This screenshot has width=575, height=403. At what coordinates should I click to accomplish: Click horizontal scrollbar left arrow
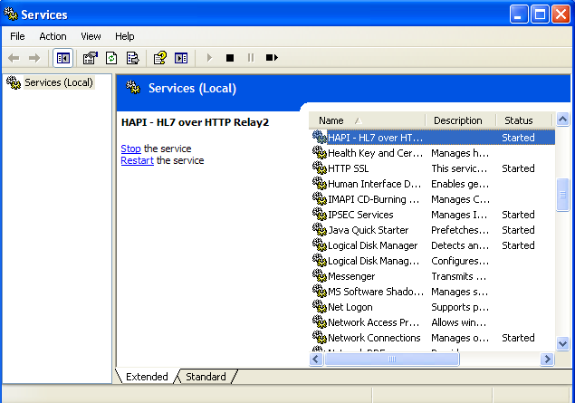[316, 359]
